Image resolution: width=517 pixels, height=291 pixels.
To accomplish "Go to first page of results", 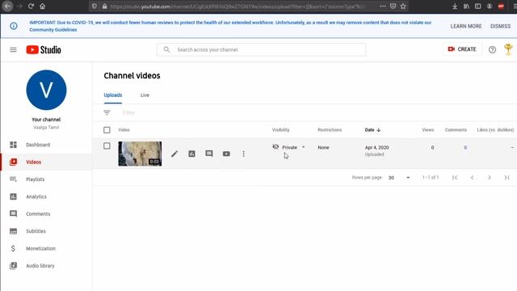I will 455,178.
